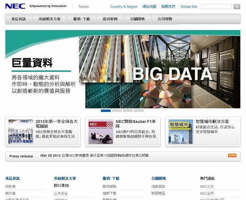Open the NEC全球 link
Image resolution: width=246 pixels, height=200 pixels.
pos(207,193)
